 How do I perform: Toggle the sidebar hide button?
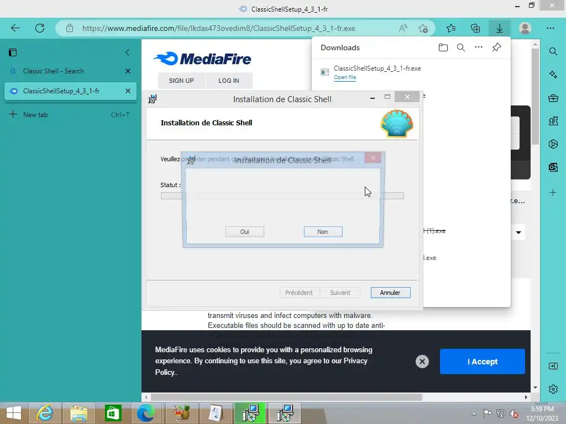[553, 367]
